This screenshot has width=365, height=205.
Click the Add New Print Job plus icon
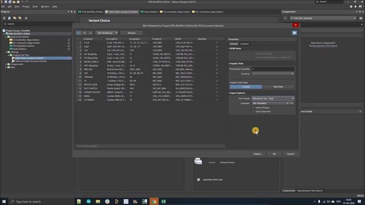tap(198, 180)
